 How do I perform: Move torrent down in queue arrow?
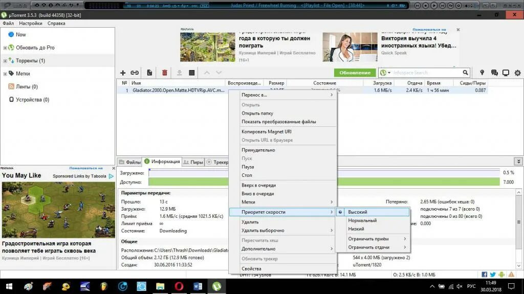[219, 73]
